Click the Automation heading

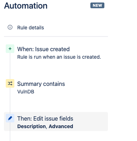coord(26,6)
